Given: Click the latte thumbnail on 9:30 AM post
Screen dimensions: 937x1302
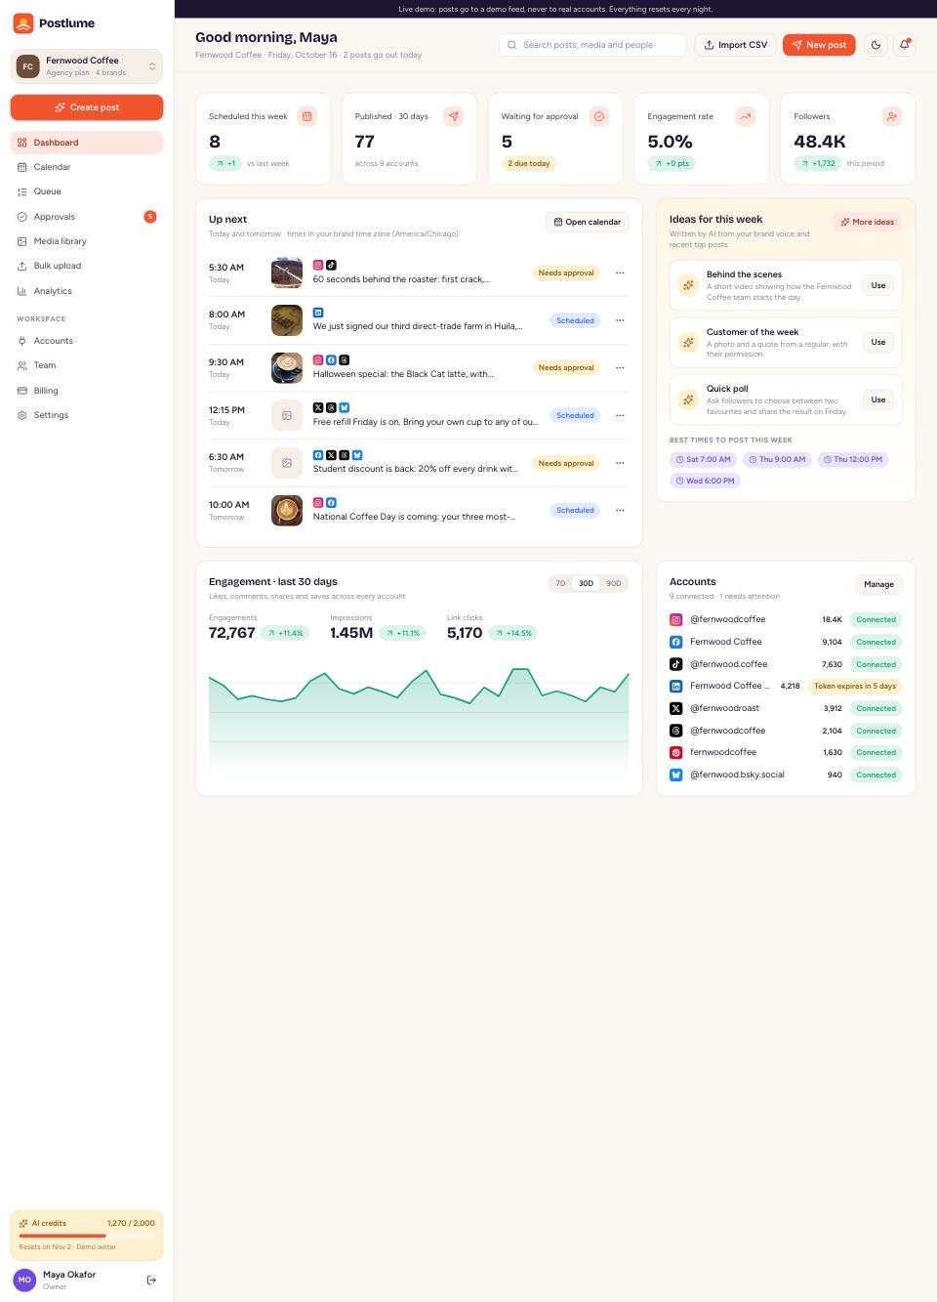Looking at the screenshot, I should [x=287, y=368].
